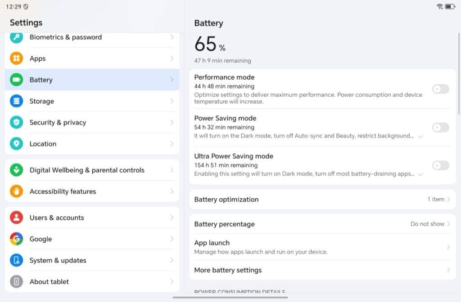Click the Security & privacy shield icon
This screenshot has height=302, width=461.
click(x=17, y=122)
